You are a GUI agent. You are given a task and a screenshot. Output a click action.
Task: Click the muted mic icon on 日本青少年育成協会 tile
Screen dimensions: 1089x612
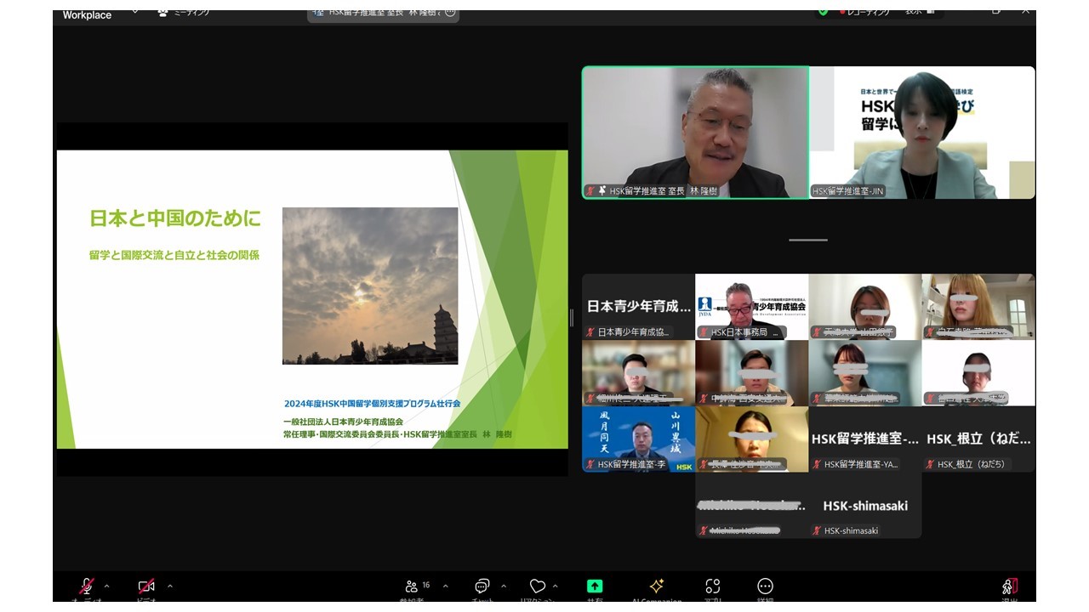click(x=590, y=332)
